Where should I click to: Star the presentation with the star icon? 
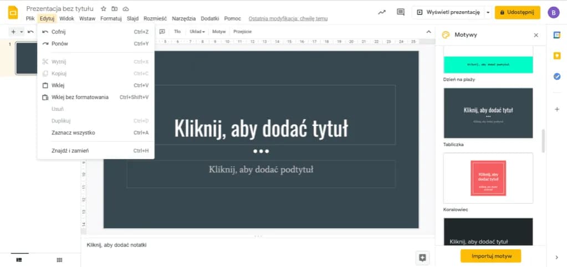click(x=104, y=9)
